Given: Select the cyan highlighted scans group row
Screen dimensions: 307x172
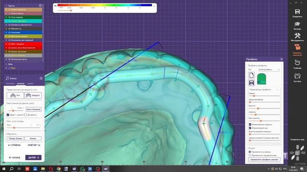Looking at the screenshot, I should 23,21.
